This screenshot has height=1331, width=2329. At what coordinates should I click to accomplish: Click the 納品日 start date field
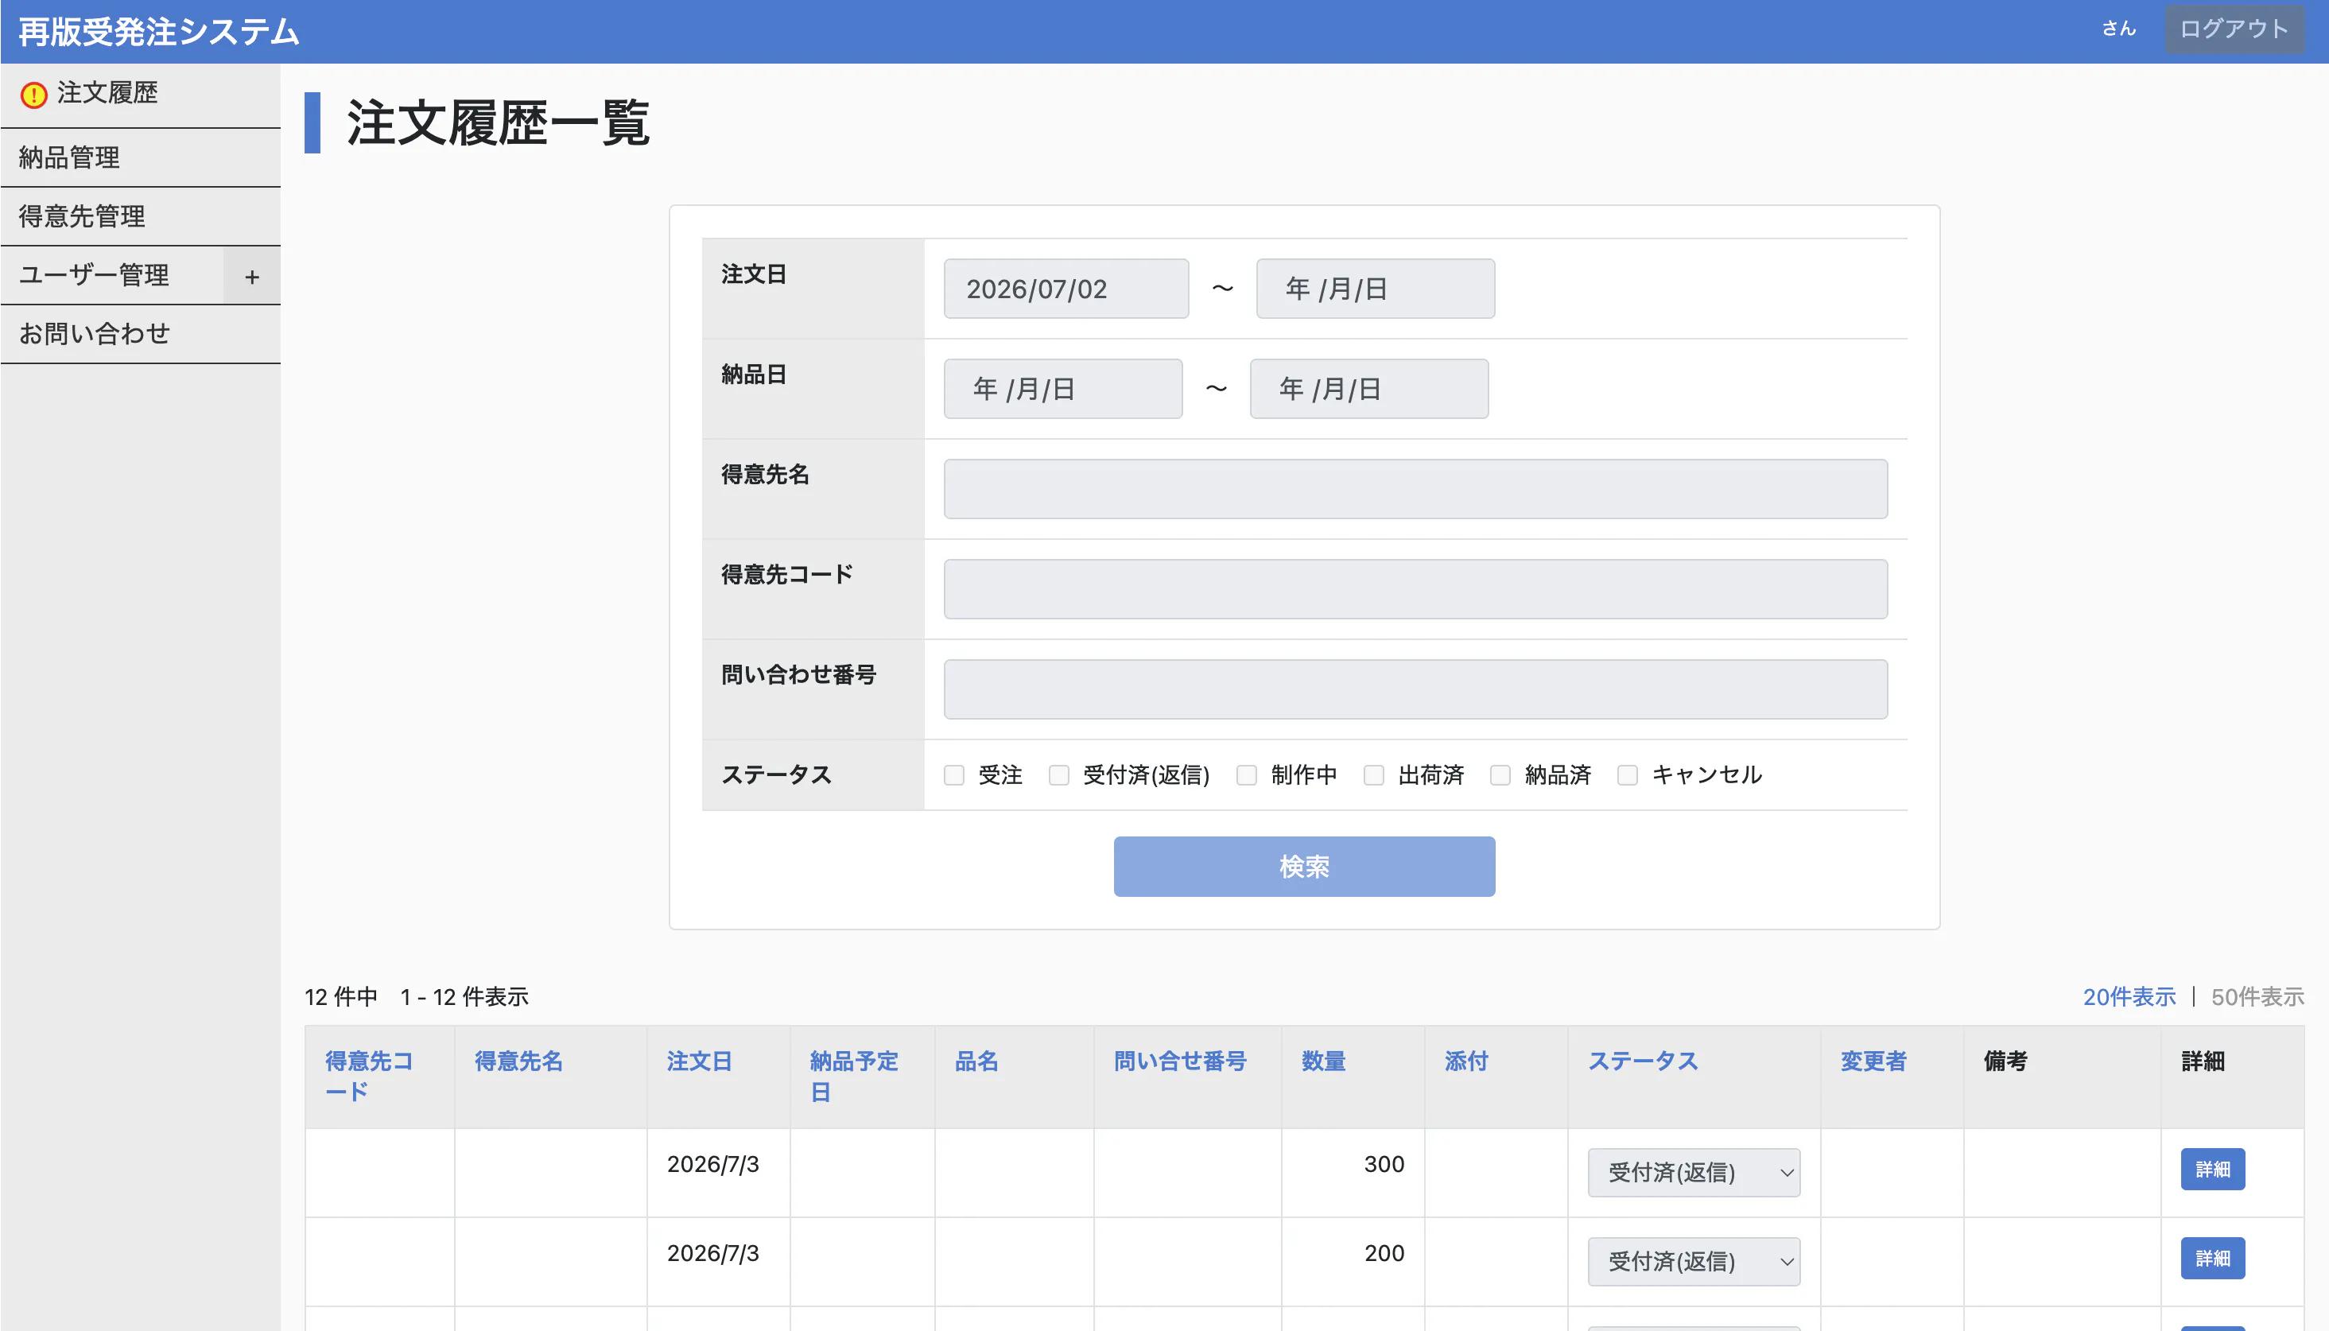pyautogui.click(x=1063, y=389)
